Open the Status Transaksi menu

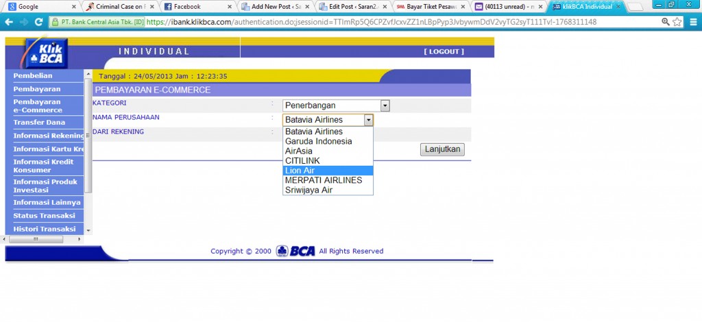coord(45,216)
